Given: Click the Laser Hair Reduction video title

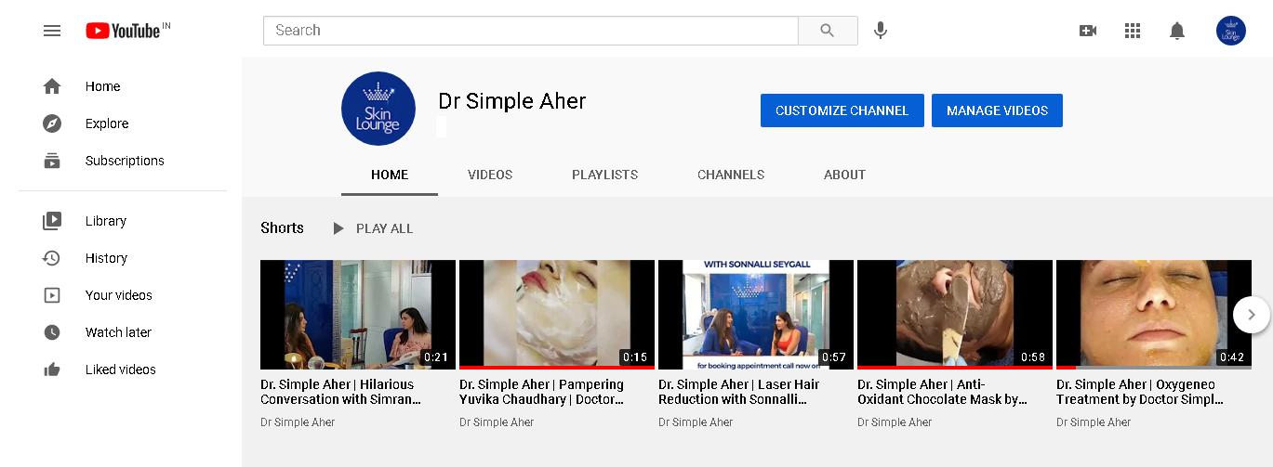Looking at the screenshot, I should (x=739, y=392).
